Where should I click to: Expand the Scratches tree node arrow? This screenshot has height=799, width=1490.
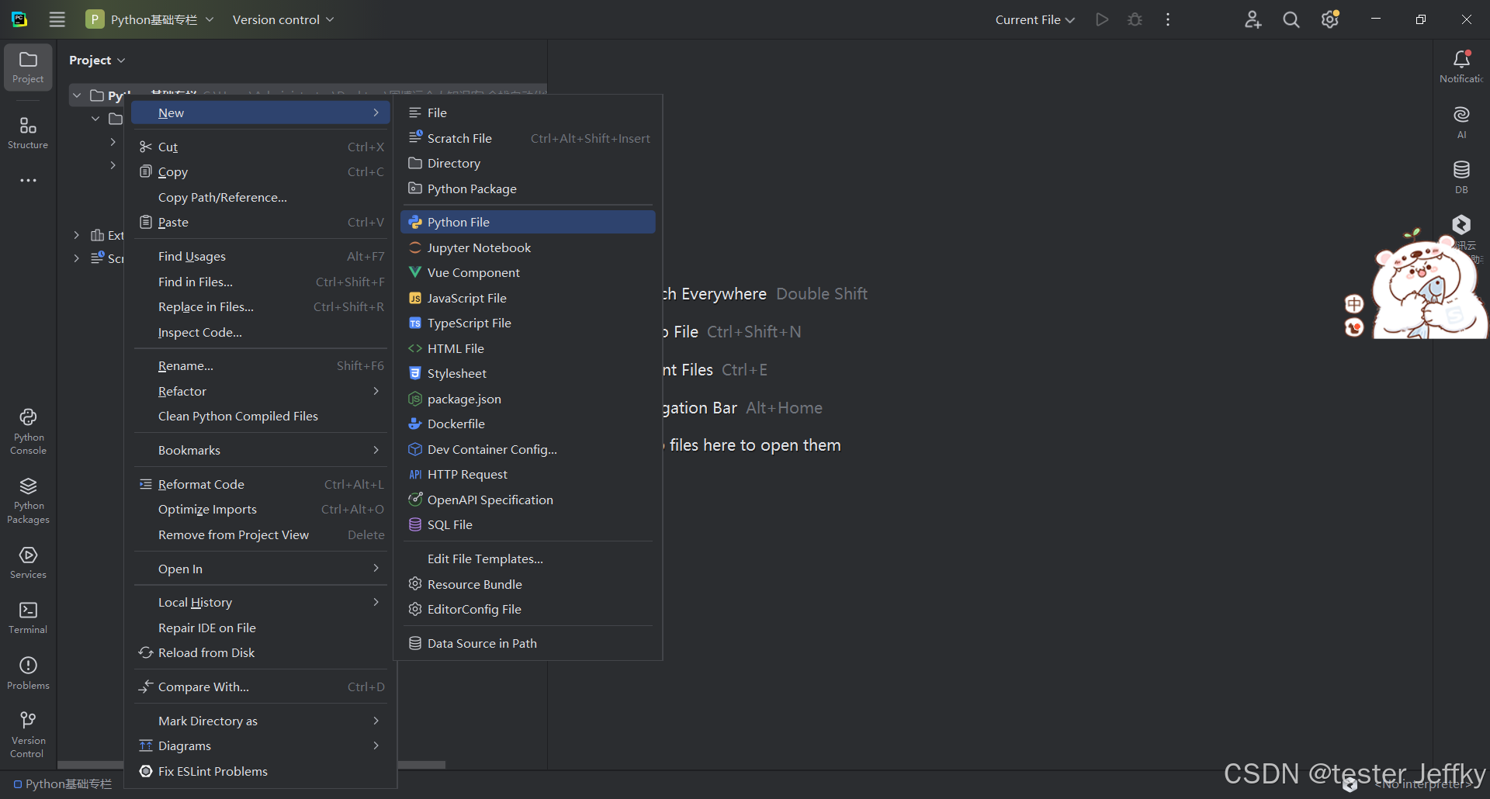point(76,258)
